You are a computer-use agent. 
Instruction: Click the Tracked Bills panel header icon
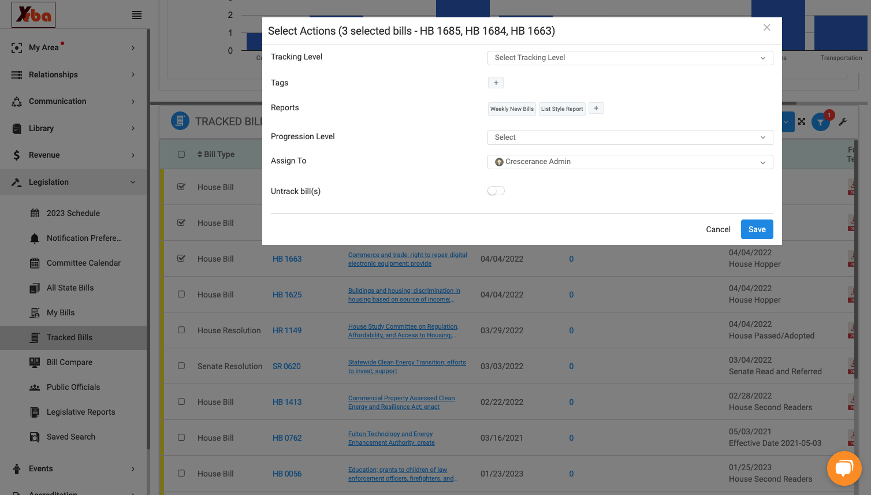click(180, 121)
